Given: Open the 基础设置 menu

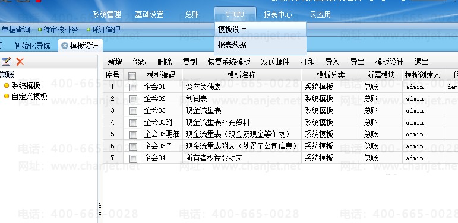Looking at the screenshot, I should (x=149, y=14).
